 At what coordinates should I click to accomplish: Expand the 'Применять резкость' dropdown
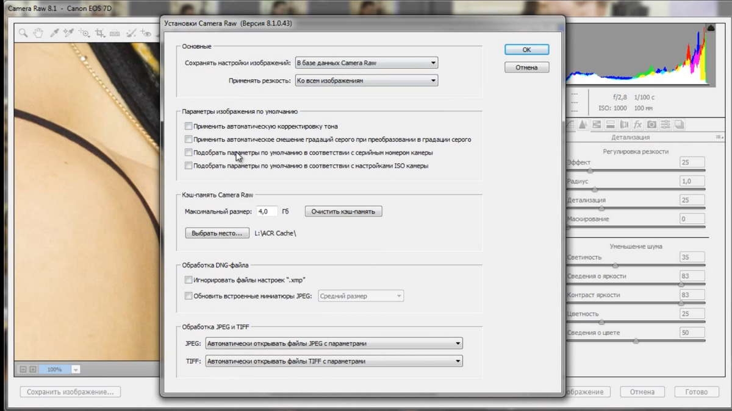tap(366, 80)
